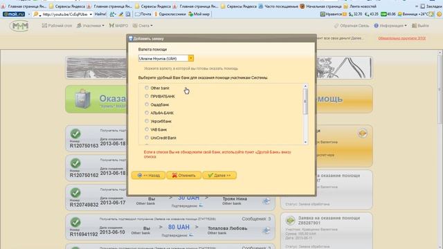
Task: Choose the АЛЬФА-БАНК radio option
Action: coord(147,113)
